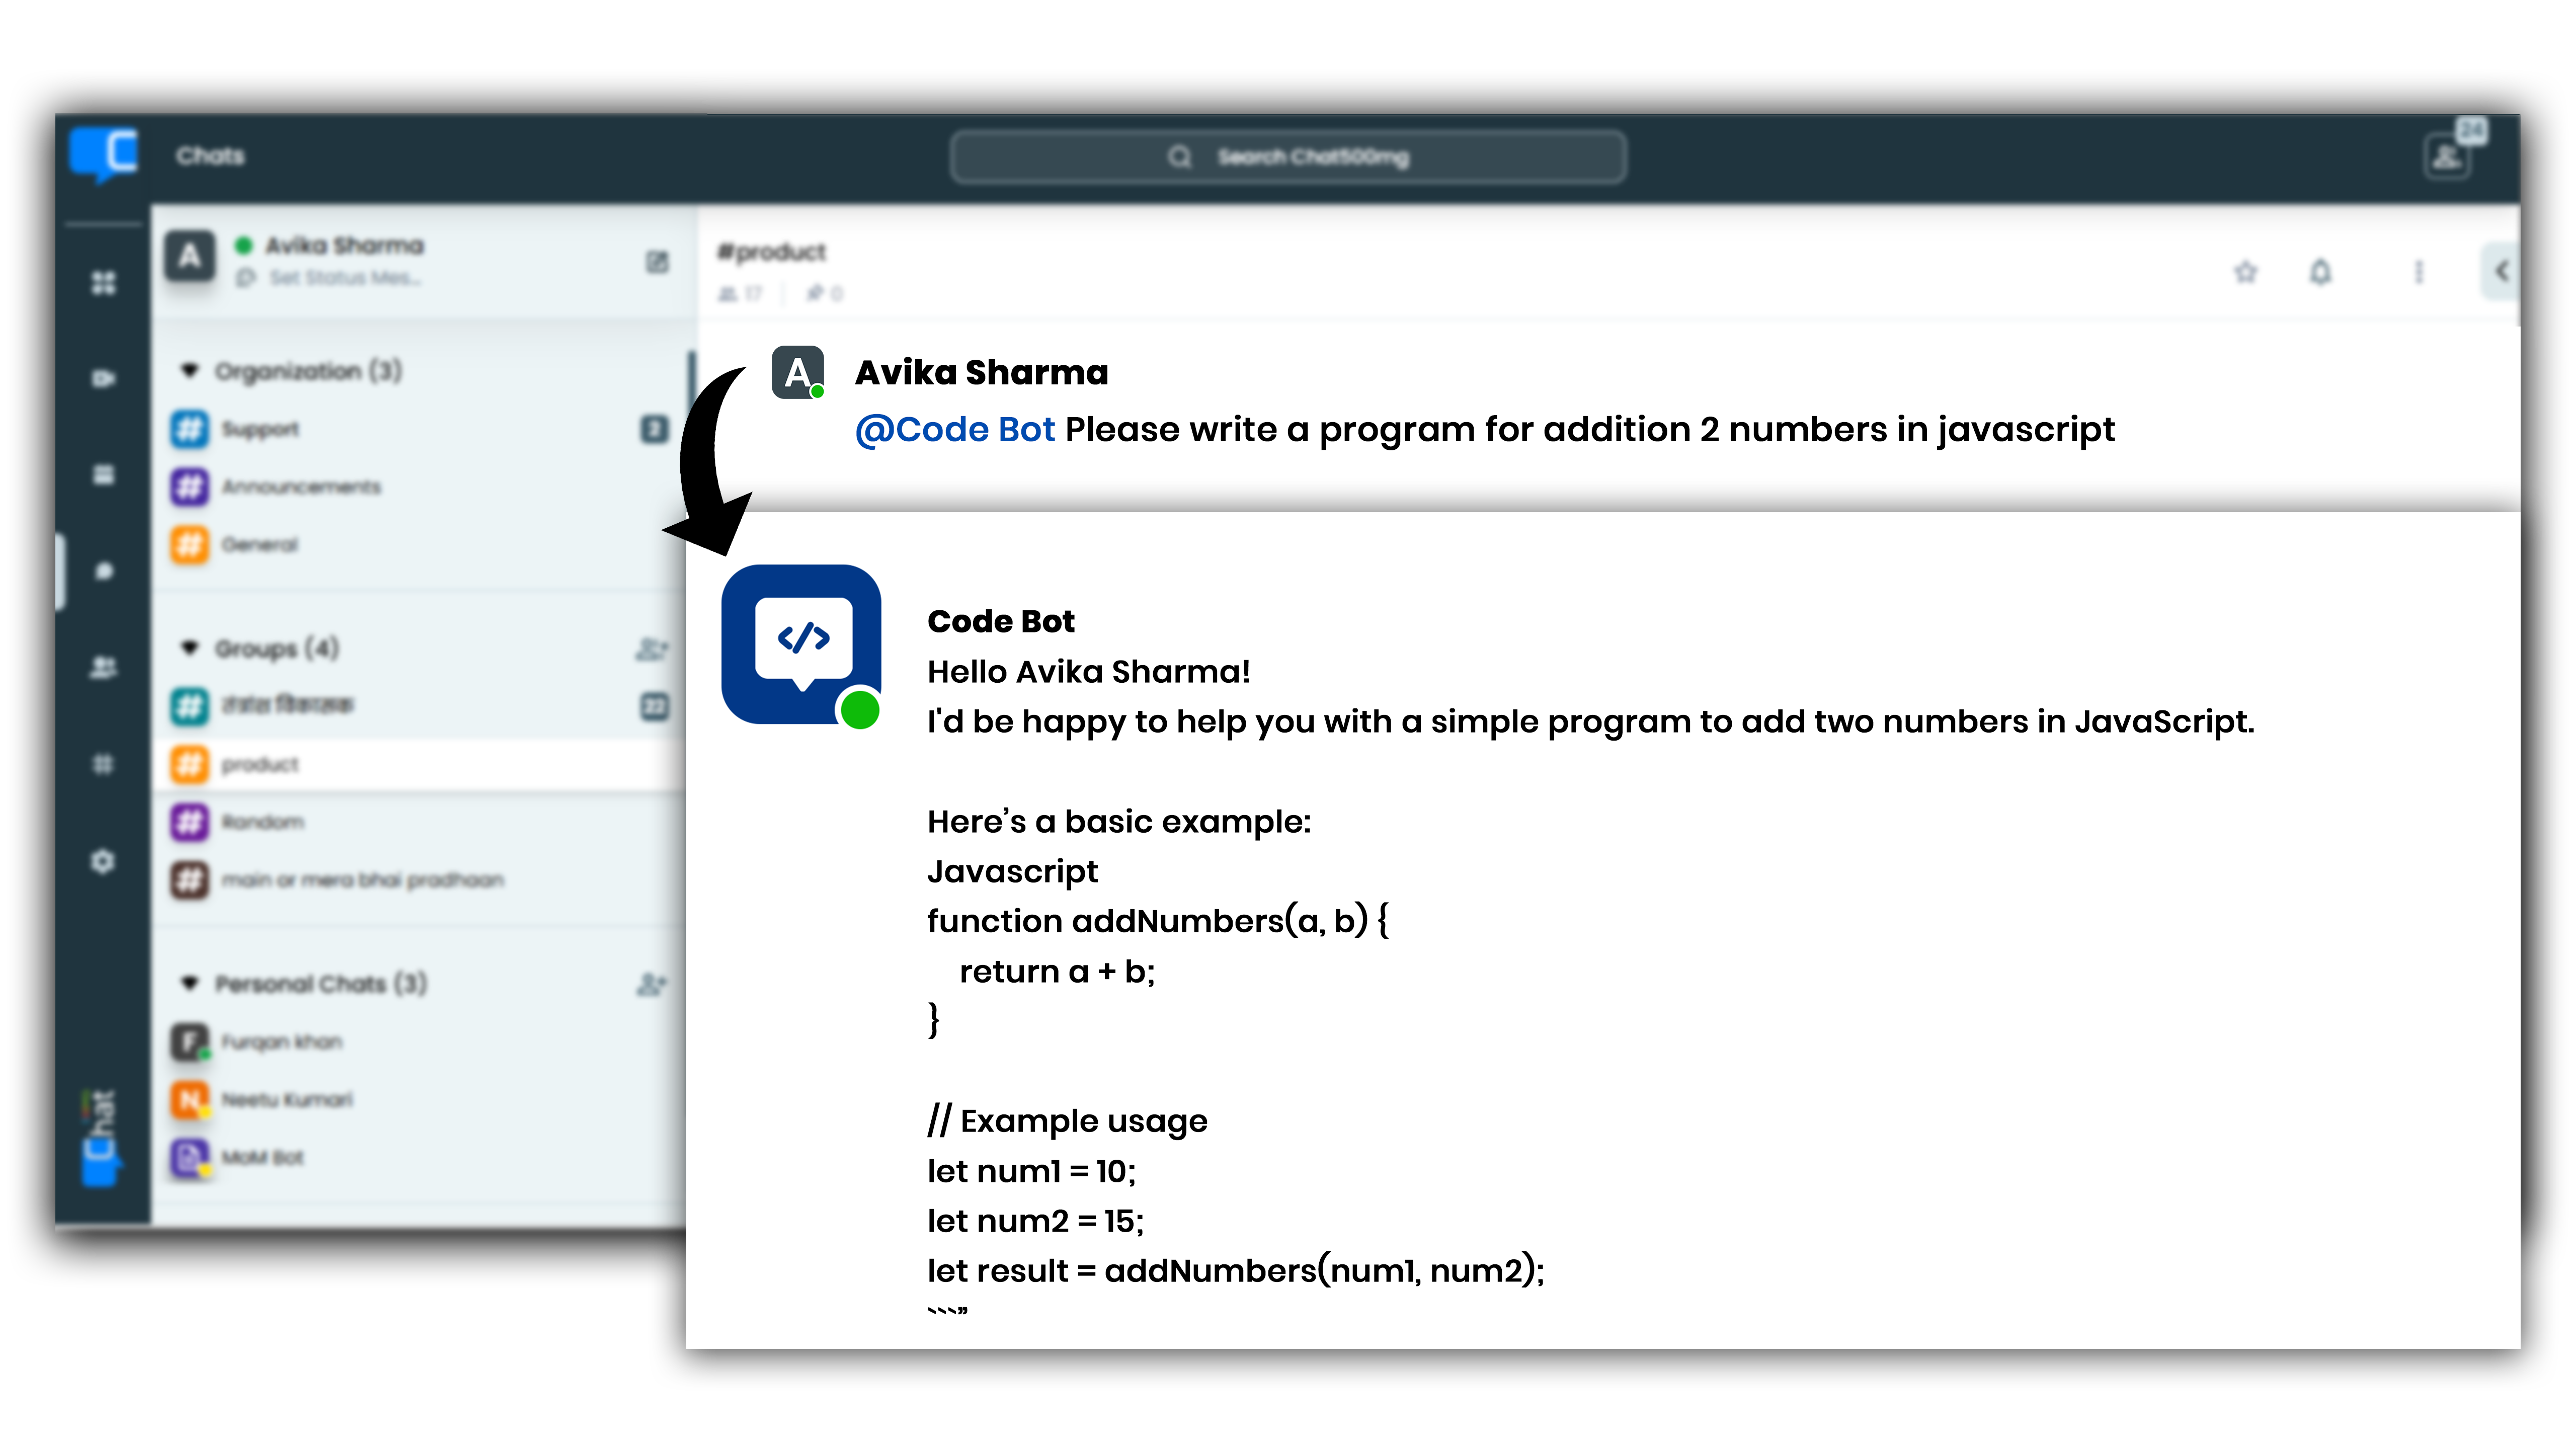Click the Set Status Message text
The height and width of the screenshot is (1449, 2576).
click(345, 277)
